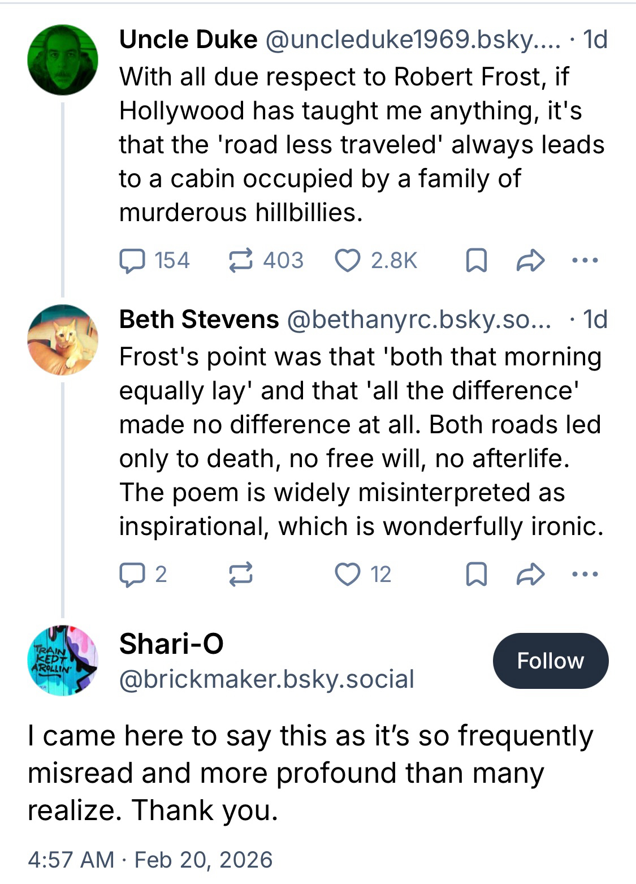Open Beth Stevens' profile name
Image resolution: width=636 pixels, height=884 pixels.
(x=199, y=320)
